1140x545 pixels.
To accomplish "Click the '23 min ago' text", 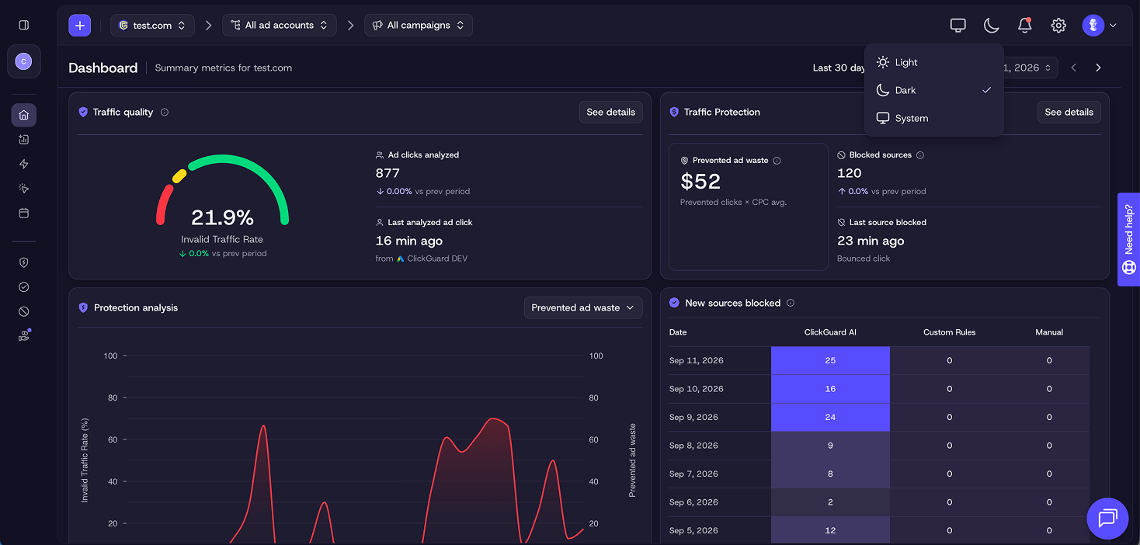I will click(x=871, y=241).
